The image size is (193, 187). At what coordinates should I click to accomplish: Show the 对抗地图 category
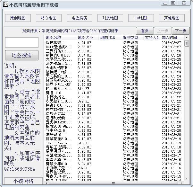[x=110, y=18]
